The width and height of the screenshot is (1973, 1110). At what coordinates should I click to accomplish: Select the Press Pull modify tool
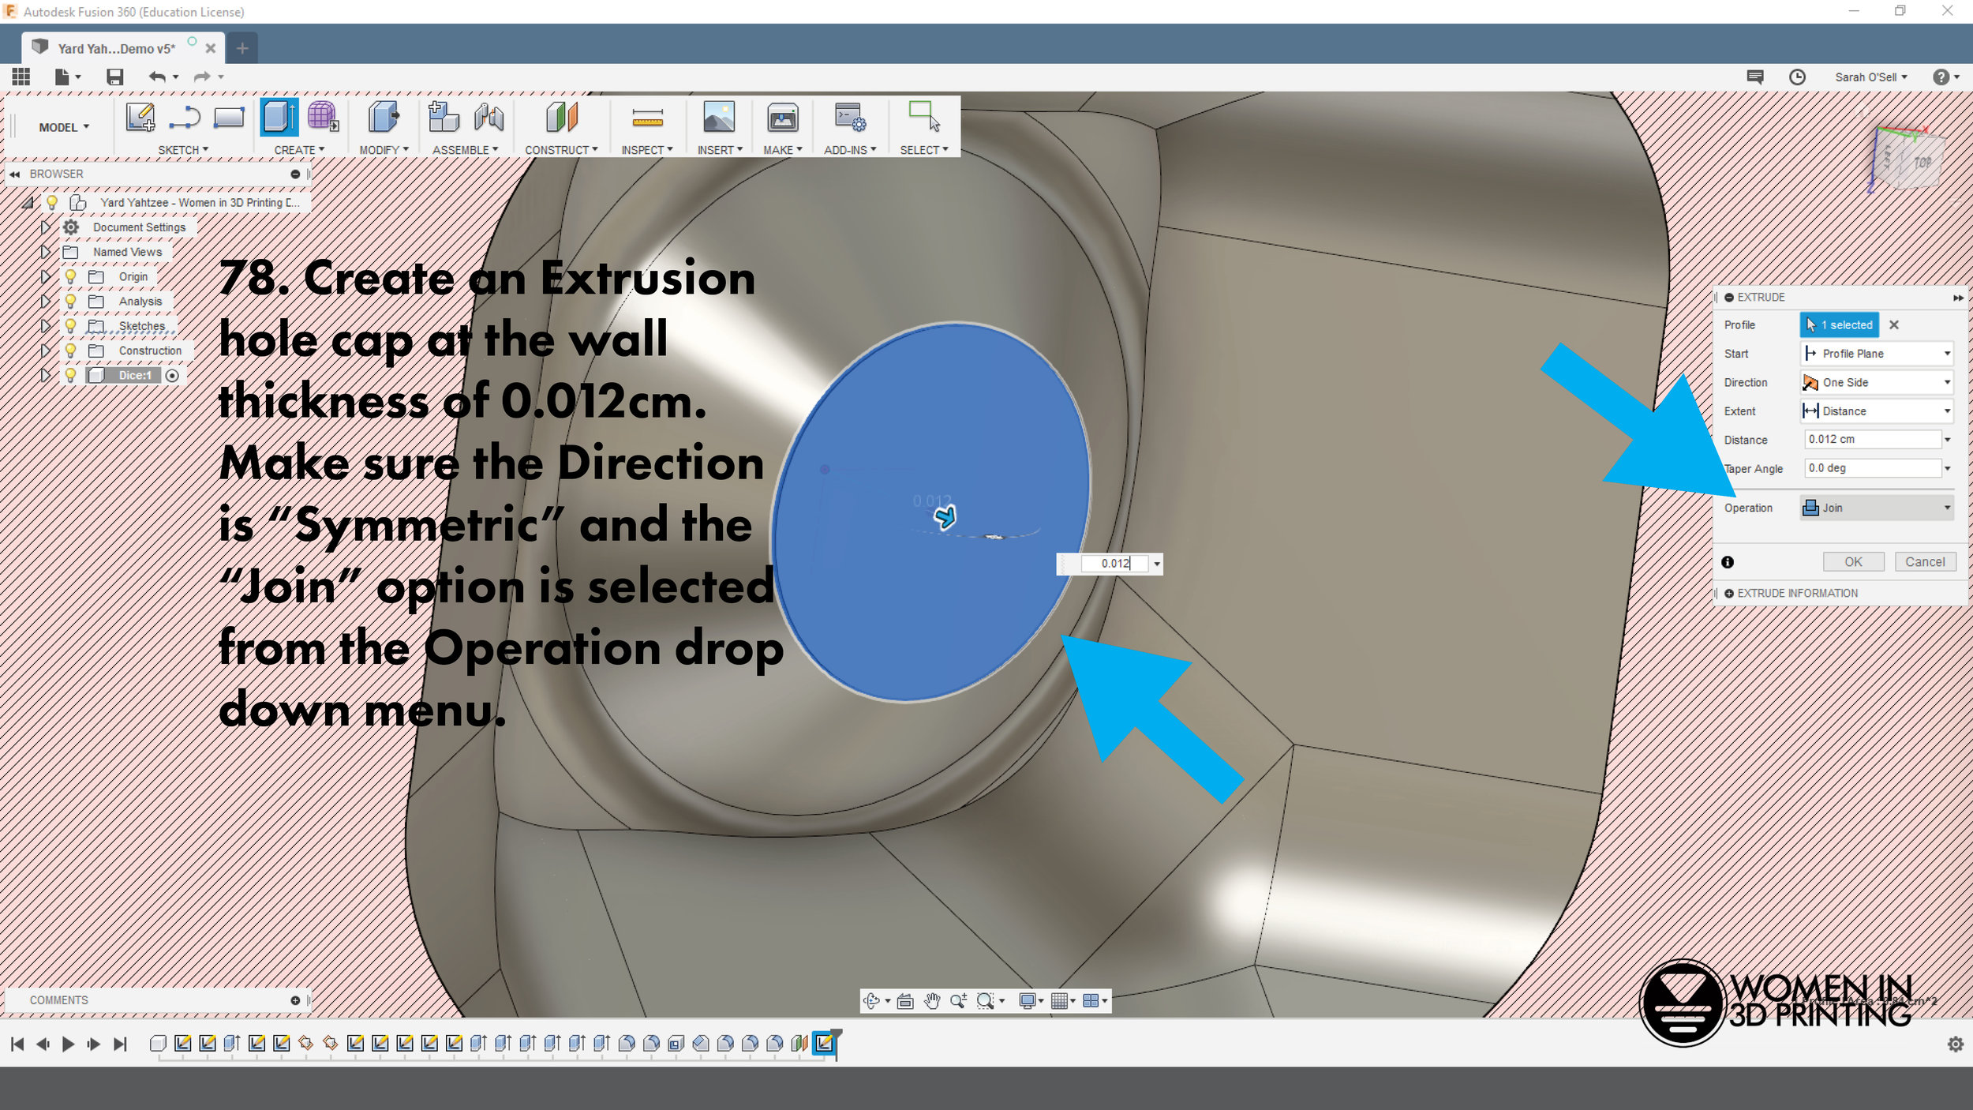(384, 117)
